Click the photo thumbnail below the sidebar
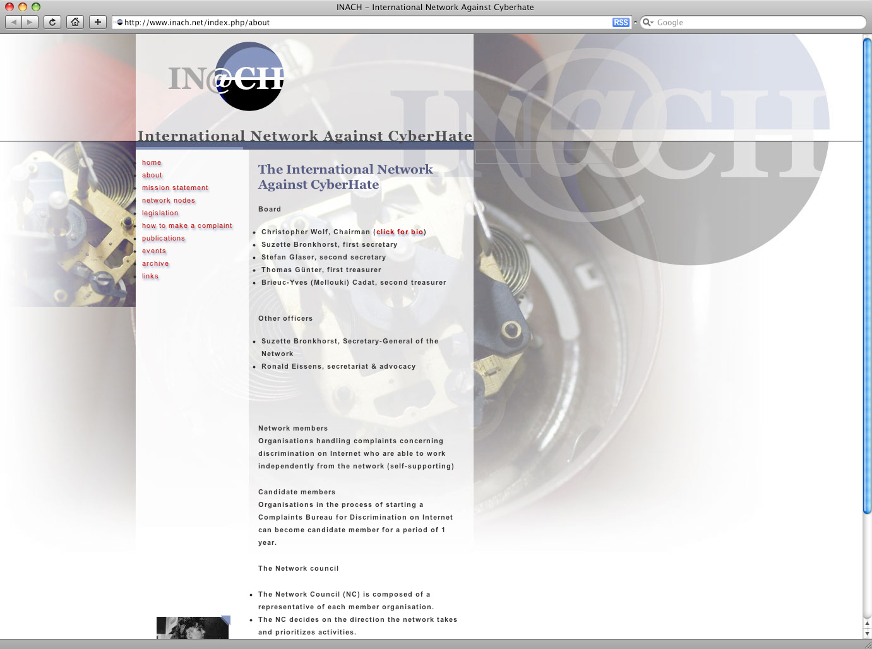 tap(193, 628)
